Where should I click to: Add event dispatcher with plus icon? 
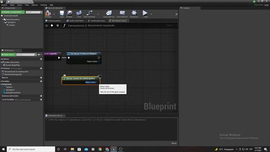41,96
